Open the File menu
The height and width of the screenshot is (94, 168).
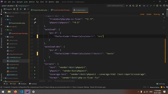(5, 2)
